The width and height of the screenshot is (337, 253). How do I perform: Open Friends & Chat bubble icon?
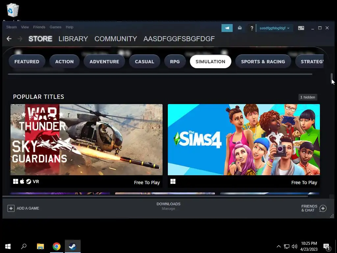(x=323, y=208)
